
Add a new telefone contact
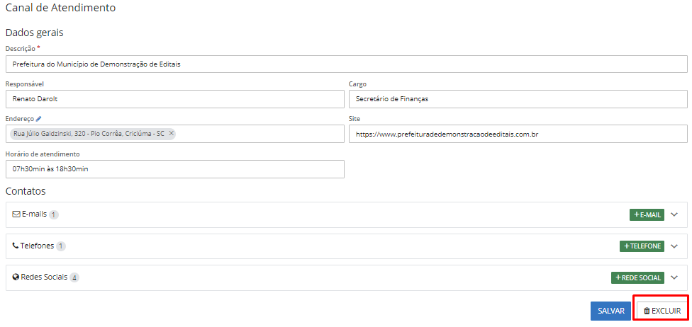coord(642,246)
